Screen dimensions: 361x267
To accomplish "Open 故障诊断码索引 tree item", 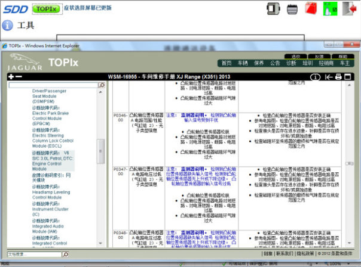I will pos(51,178).
